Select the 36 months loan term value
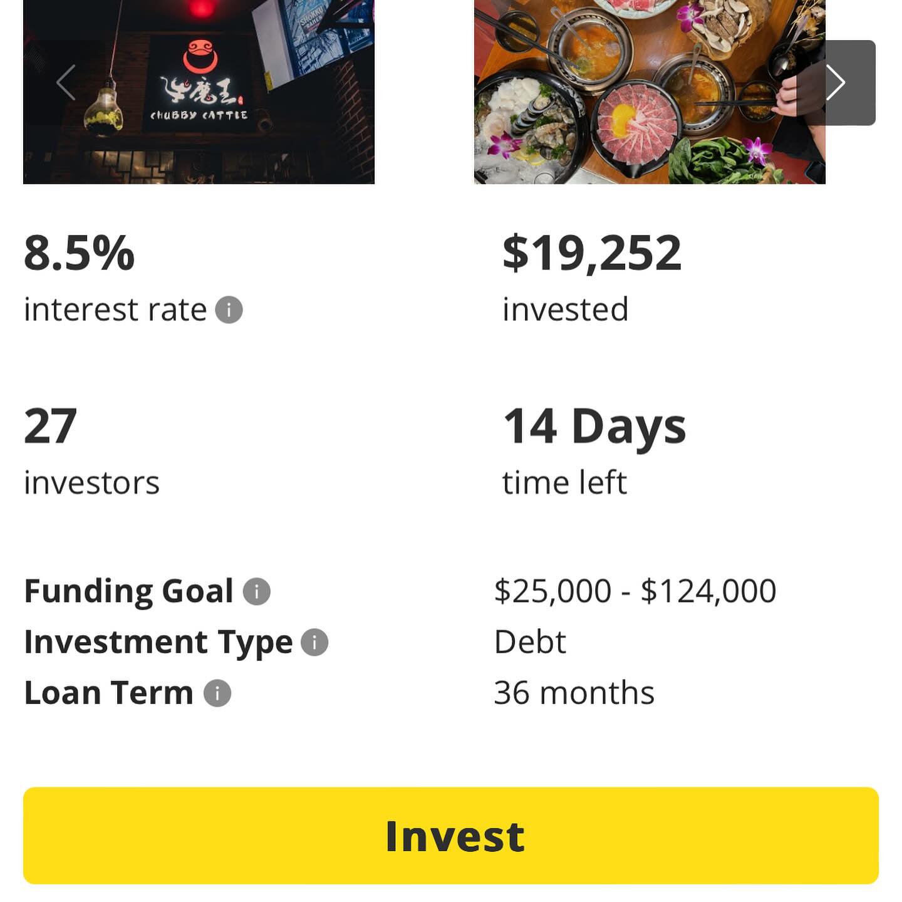Image resolution: width=902 pixels, height=902 pixels. pos(574,693)
